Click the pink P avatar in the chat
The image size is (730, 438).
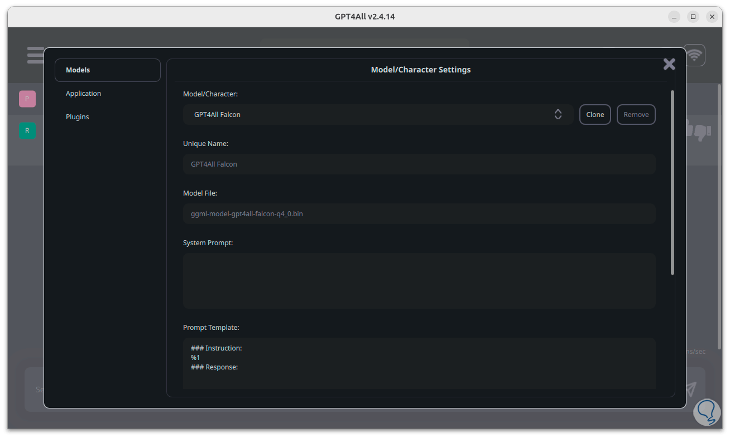(27, 99)
